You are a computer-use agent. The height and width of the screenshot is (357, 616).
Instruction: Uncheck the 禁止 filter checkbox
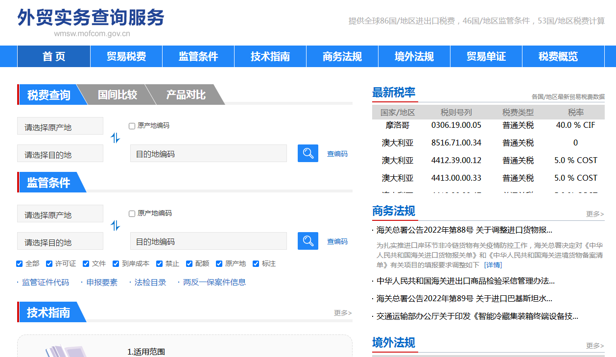(160, 264)
